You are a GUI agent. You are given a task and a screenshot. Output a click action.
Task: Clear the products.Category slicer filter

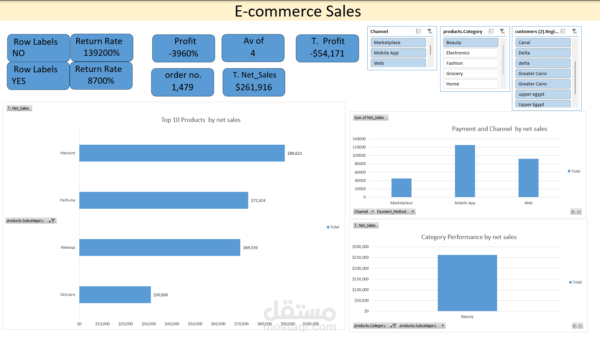click(503, 31)
